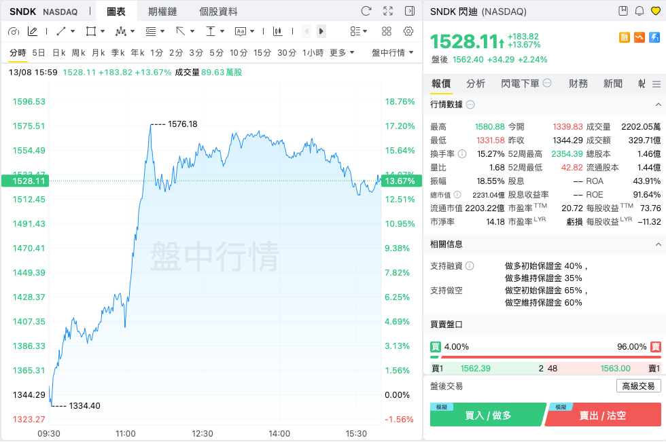Screen dimensions: 666x442
Task: Switch to the 報價 tab
Action: (x=441, y=84)
